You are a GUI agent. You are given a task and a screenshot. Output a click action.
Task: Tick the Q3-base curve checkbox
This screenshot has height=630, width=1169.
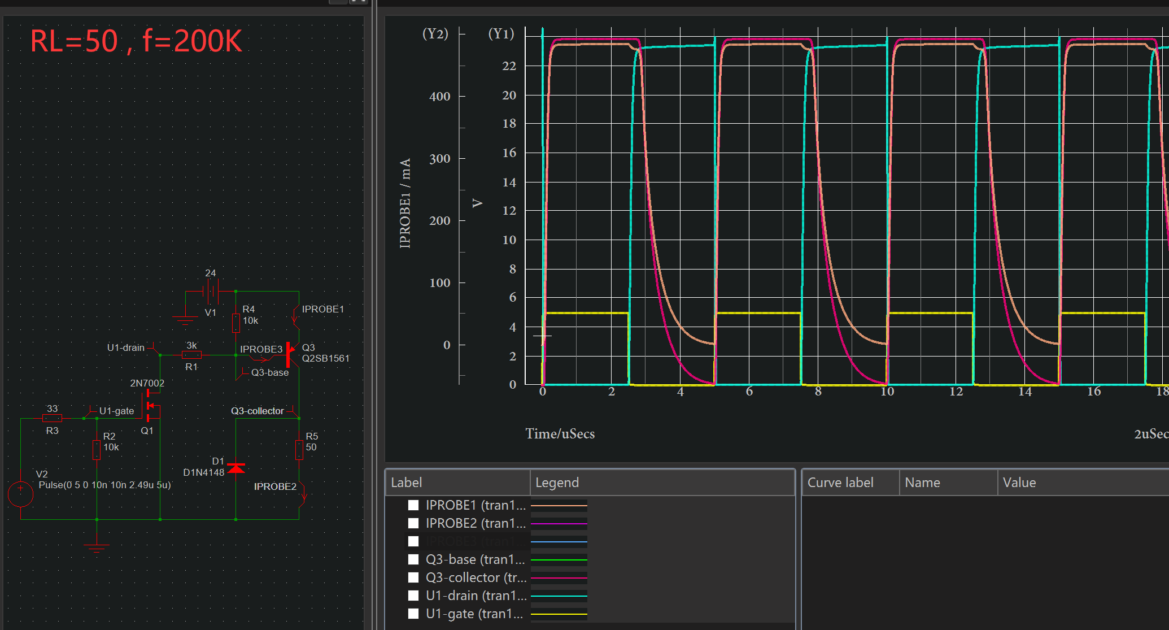[x=413, y=559]
